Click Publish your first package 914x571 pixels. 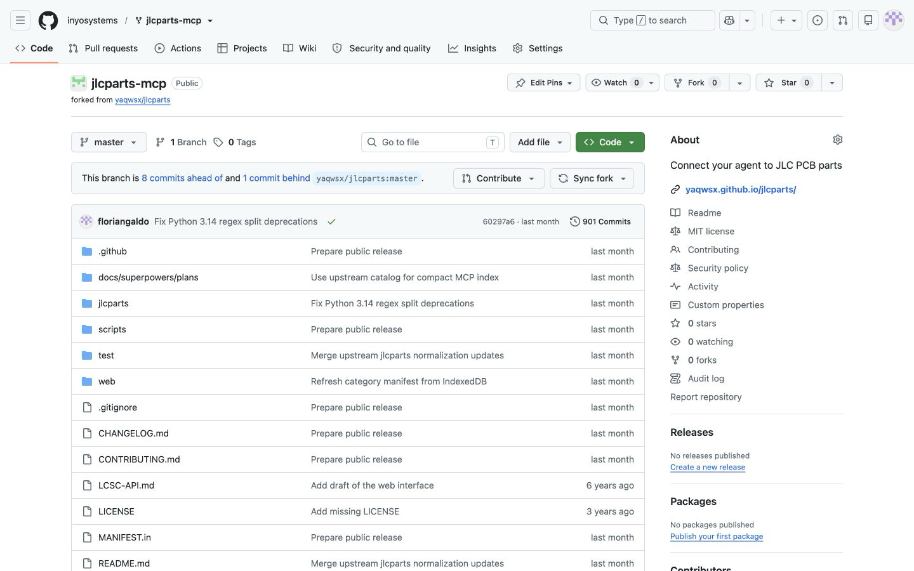pos(717,536)
